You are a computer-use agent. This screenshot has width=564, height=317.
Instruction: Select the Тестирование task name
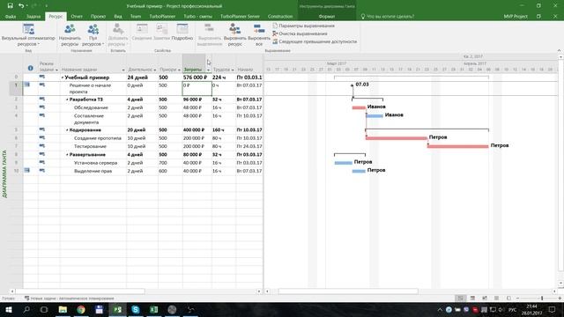[x=90, y=147]
